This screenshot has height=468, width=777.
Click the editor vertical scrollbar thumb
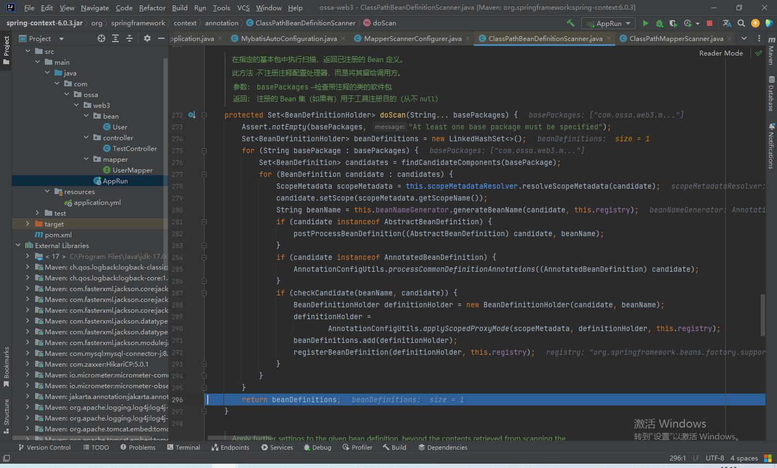(763, 315)
